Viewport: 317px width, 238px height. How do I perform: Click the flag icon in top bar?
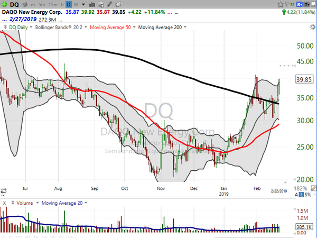[x=287, y=4]
